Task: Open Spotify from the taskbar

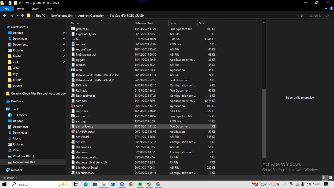Action: coord(140,184)
